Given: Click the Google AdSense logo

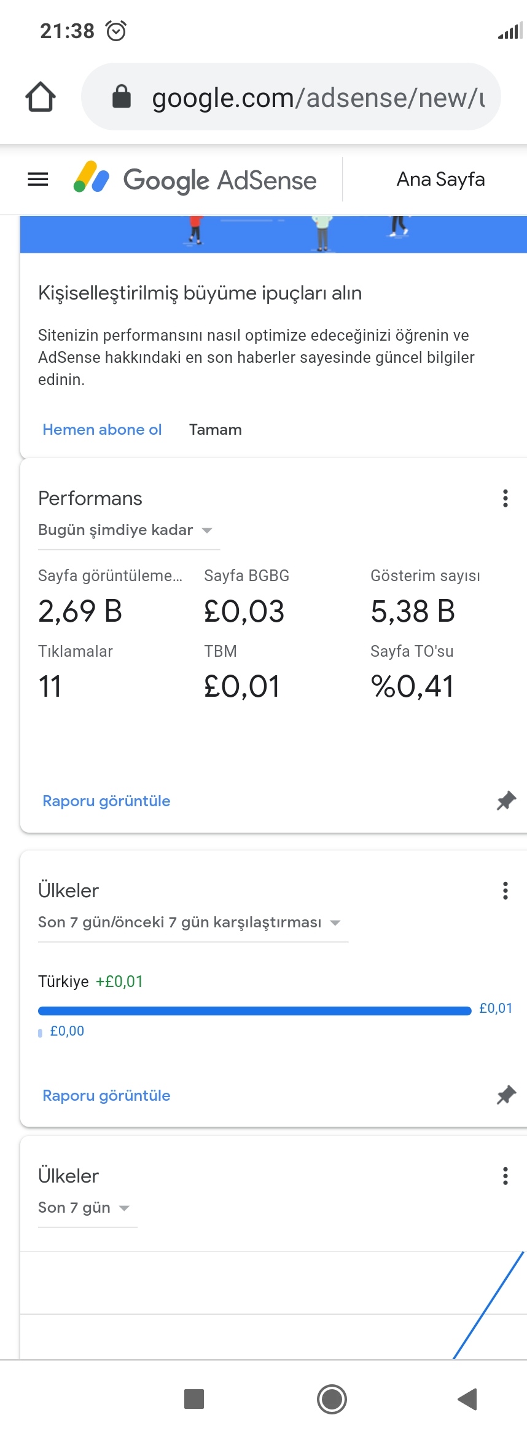Looking at the screenshot, I should (195, 180).
